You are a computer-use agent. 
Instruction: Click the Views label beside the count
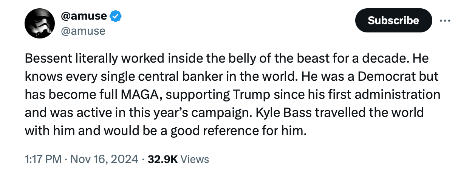pyautogui.click(x=195, y=159)
